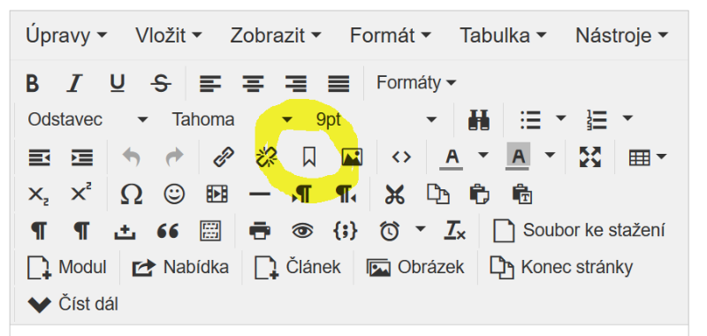This screenshot has height=336, width=707.
Task: Insert media video icon
Action: click(217, 195)
